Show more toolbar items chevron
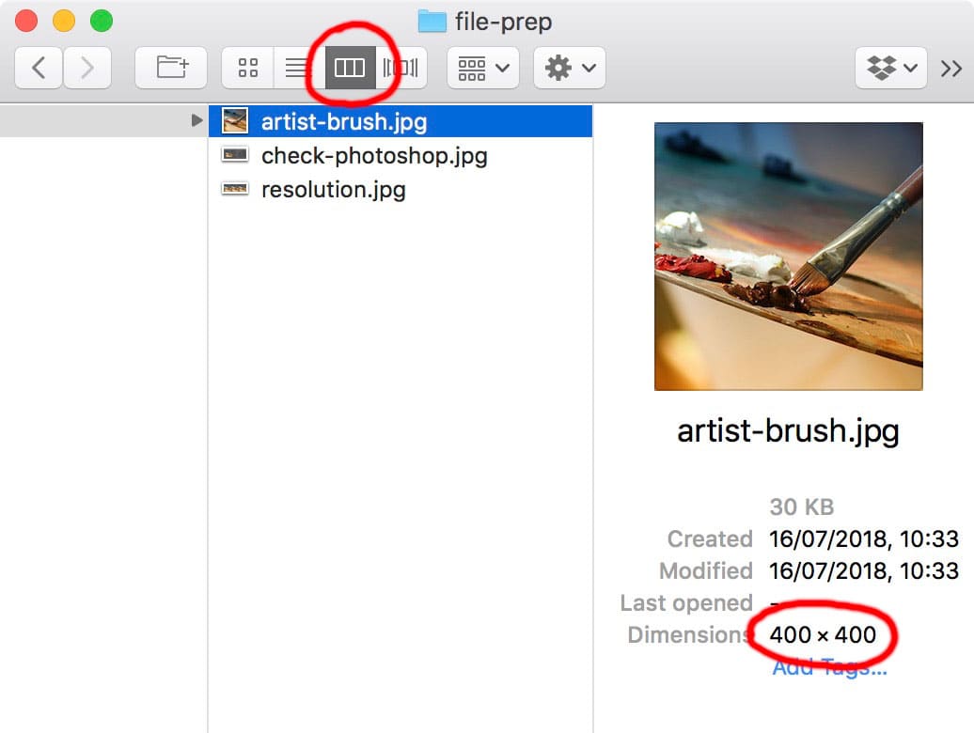Viewport: 974px width, 733px height. (951, 68)
